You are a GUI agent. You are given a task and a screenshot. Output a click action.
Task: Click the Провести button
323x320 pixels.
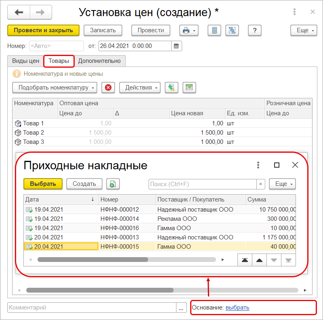(x=151, y=31)
